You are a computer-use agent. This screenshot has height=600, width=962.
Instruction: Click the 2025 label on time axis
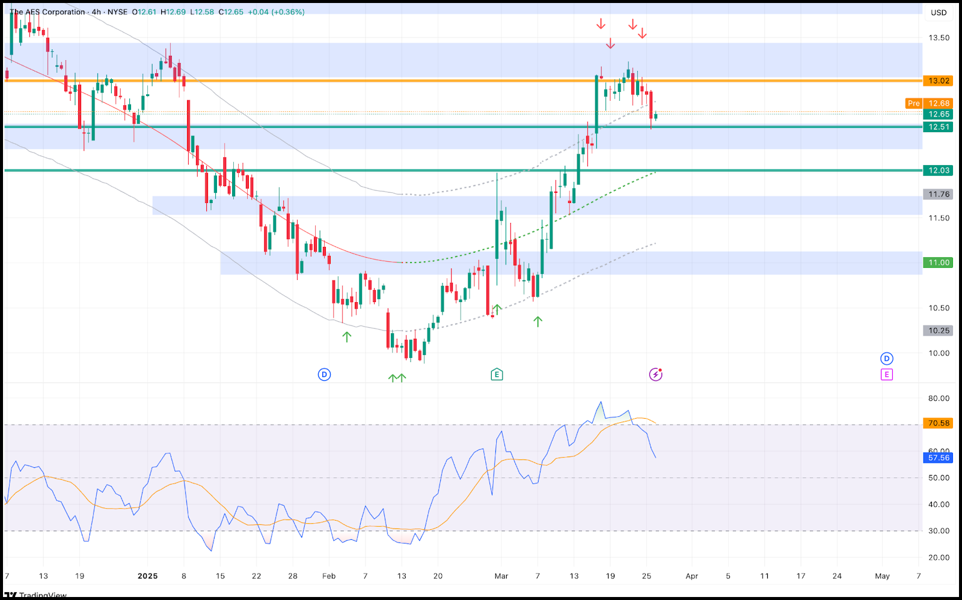[x=148, y=576]
